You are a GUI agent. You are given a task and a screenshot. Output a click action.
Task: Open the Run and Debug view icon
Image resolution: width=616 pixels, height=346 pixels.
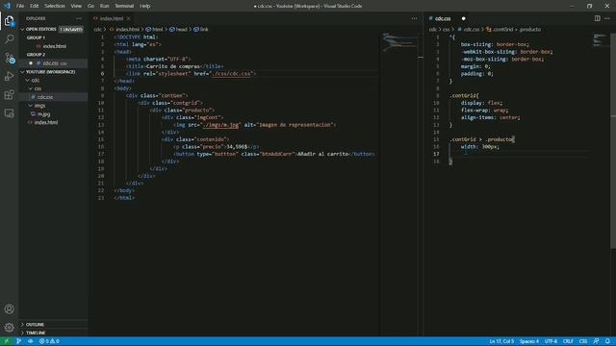pyautogui.click(x=9, y=76)
